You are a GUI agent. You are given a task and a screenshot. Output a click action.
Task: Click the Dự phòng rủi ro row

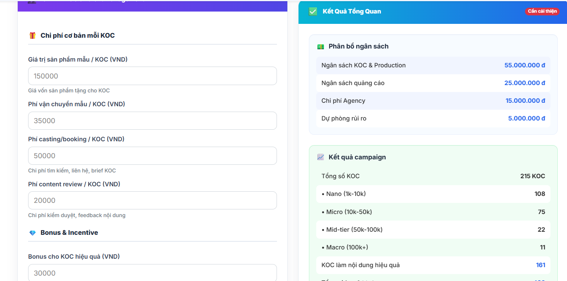coord(433,119)
